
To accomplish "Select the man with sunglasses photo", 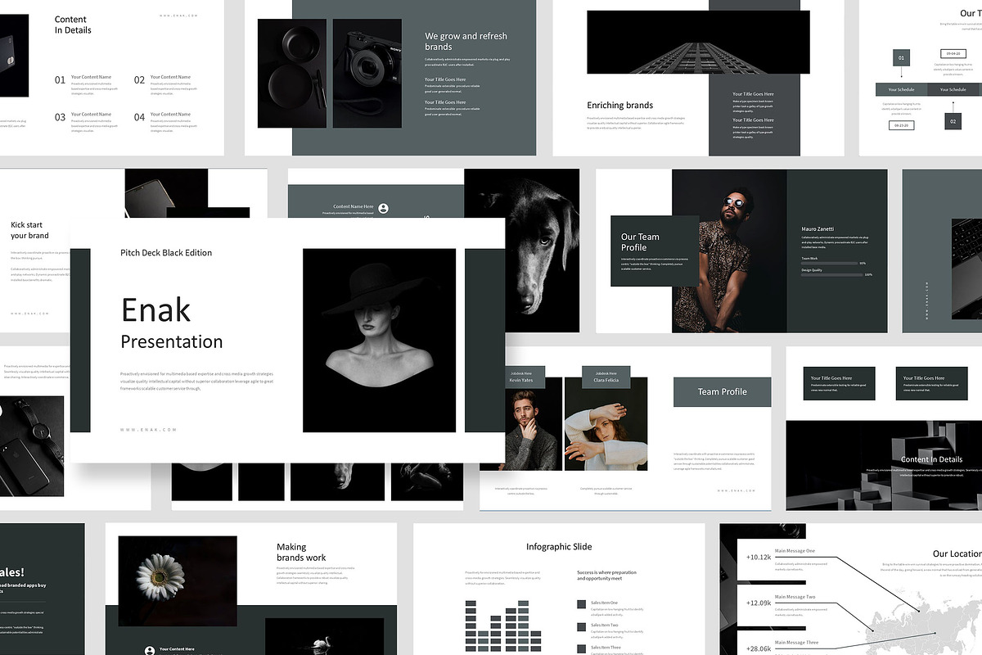I will (x=729, y=251).
